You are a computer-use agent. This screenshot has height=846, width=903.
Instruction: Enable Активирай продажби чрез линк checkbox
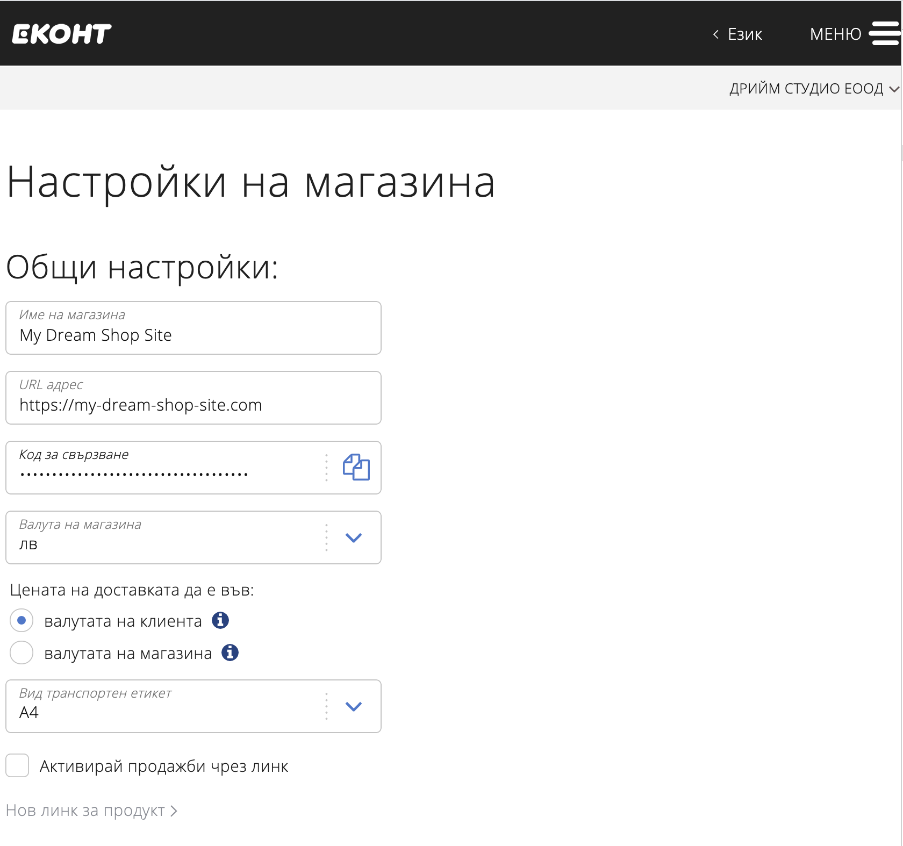point(17,765)
